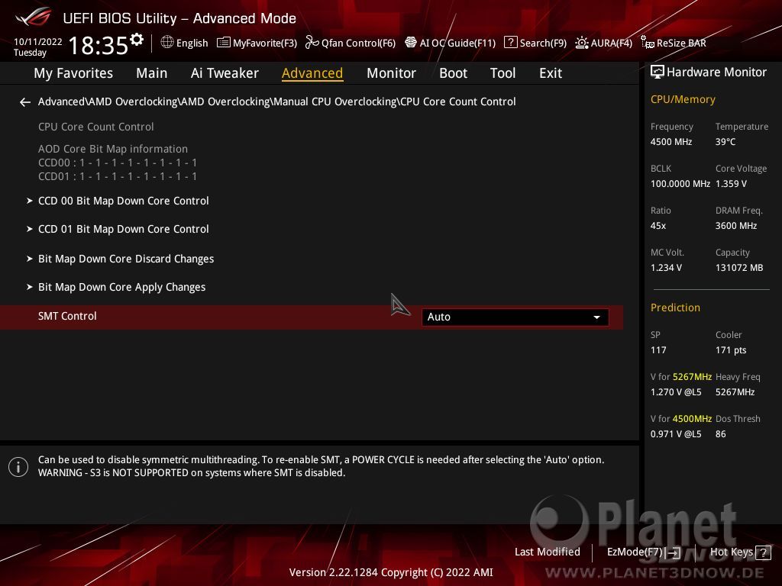Go to the Exit tab
Image resolution: width=782 pixels, height=586 pixels.
click(551, 73)
